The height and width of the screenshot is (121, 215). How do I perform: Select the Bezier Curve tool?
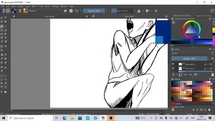click(2, 38)
